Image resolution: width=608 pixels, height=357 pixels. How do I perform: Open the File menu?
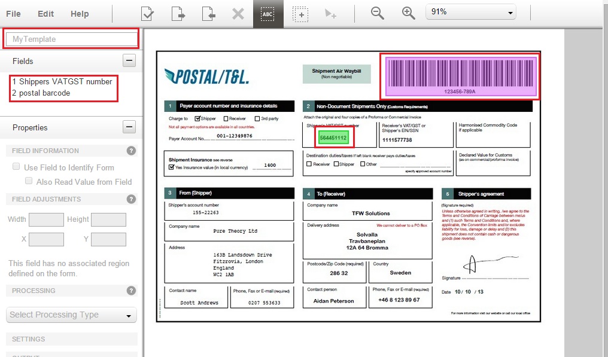pos(13,14)
